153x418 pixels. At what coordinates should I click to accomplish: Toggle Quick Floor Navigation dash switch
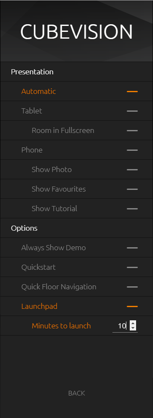[x=132, y=287]
